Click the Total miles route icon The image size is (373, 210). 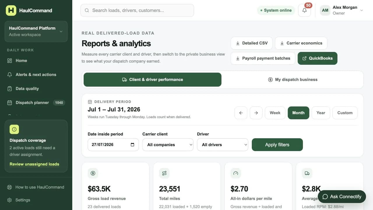click(x=164, y=173)
